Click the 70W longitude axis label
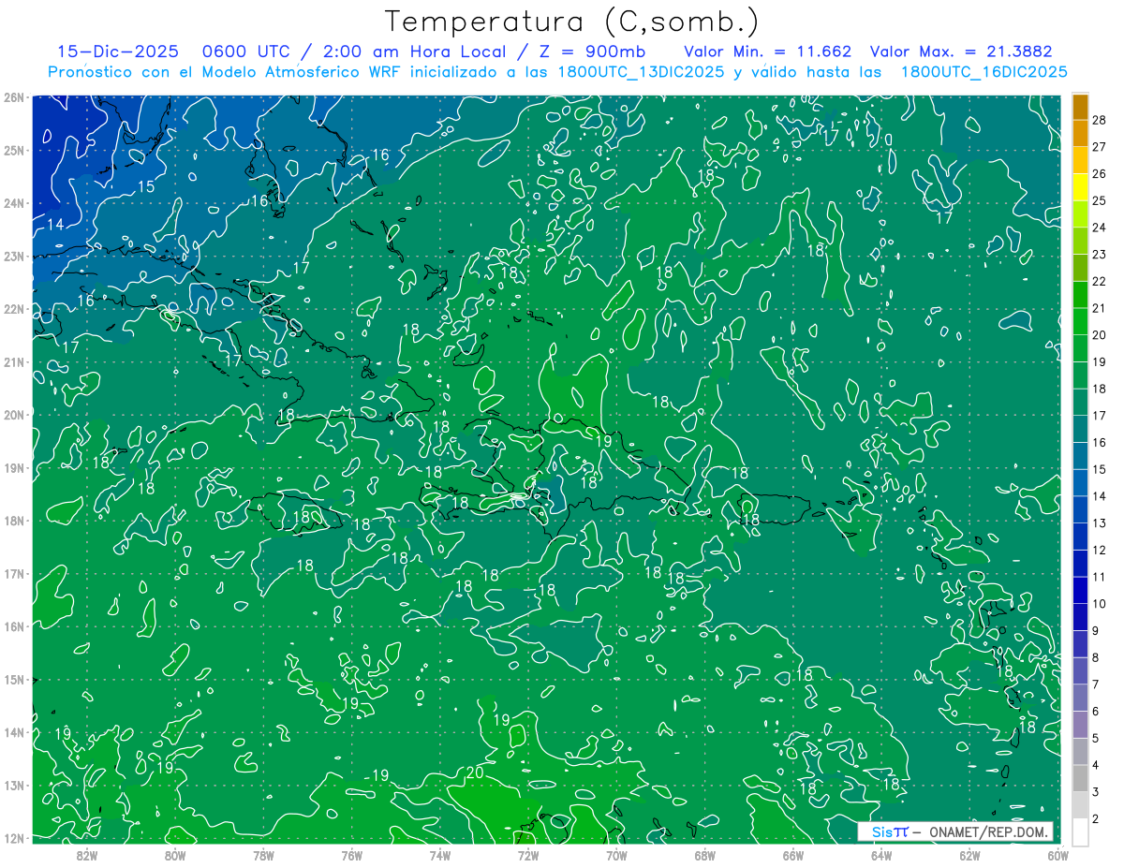 tap(616, 855)
